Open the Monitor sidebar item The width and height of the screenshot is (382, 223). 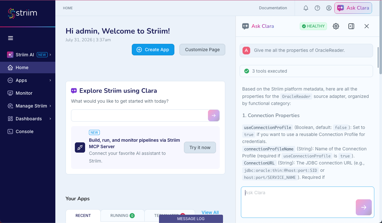[28, 93]
